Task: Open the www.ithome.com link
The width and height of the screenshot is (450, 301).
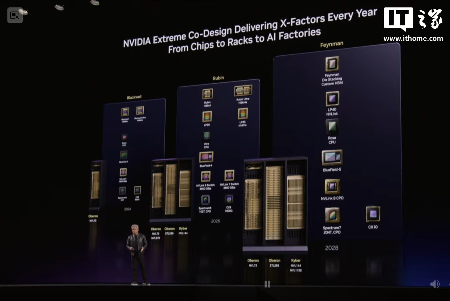Action: coord(413,39)
